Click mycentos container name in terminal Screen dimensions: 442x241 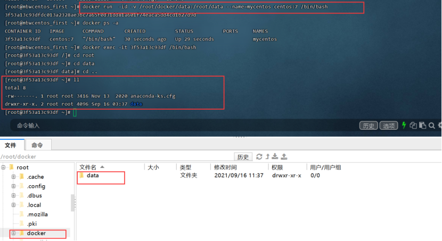tap(265, 39)
